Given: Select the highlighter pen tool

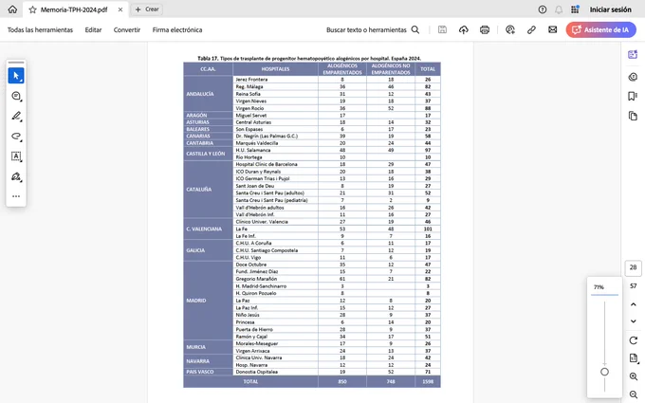Looking at the screenshot, I should click(16, 116).
